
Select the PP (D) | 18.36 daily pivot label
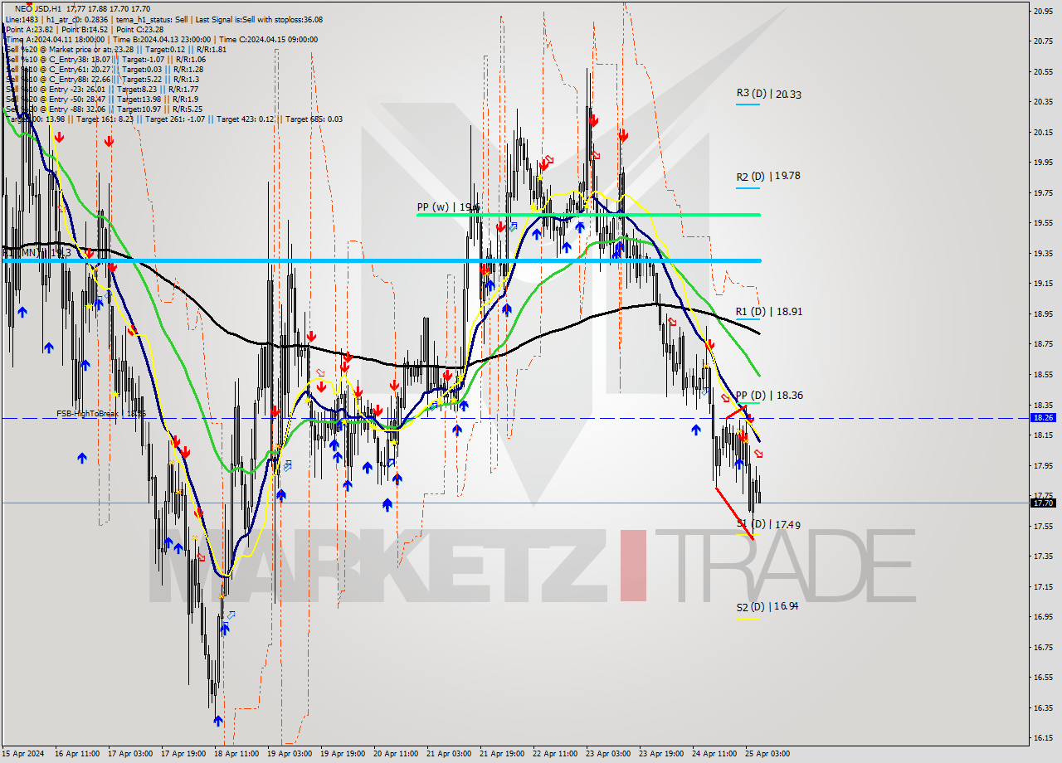[x=768, y=396]
